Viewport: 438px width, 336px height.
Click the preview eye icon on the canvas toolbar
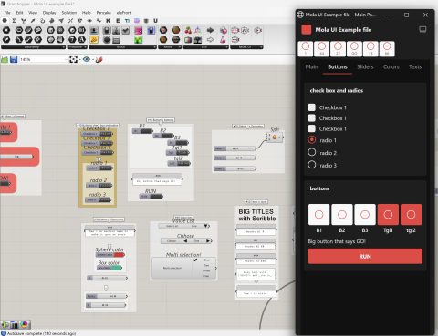coord(87,59)
